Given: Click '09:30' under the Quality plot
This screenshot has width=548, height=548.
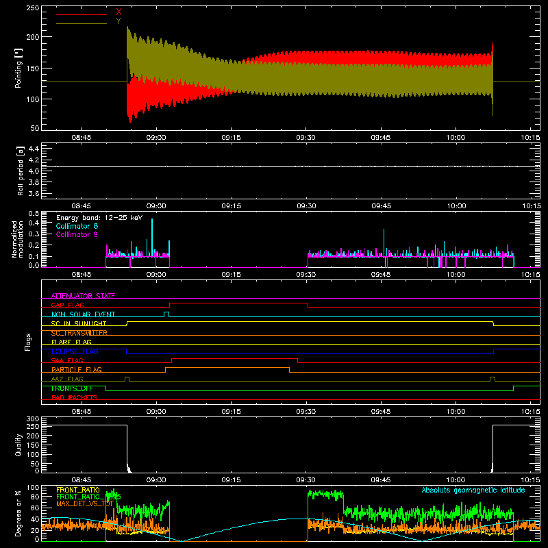Looking at the screenshot, I should [x=306, y=480].
